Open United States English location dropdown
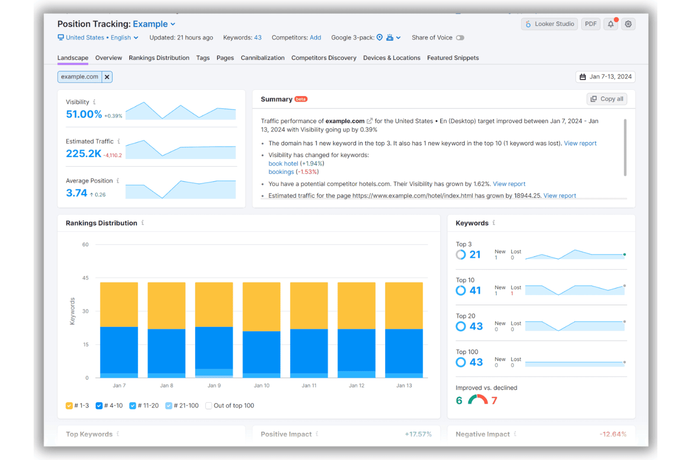The width and height of the screenshot is (691, 460). click(x=98, y=37)
